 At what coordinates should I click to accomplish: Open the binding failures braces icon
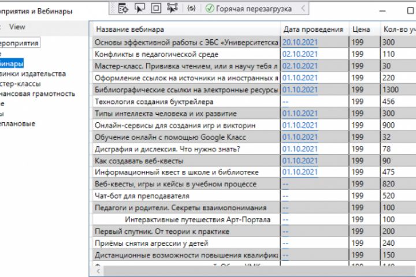[191, 9]
